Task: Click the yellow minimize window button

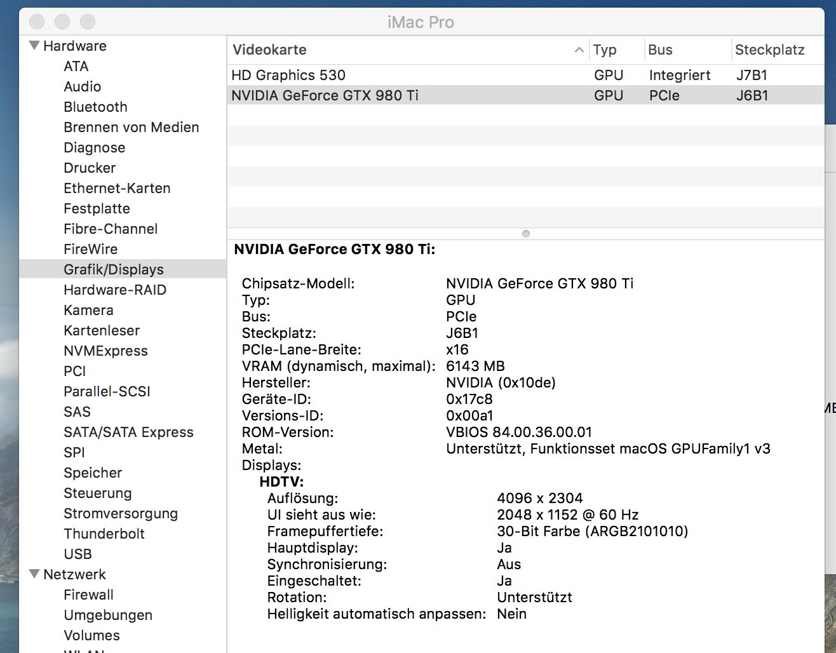Action: [62, 22]
